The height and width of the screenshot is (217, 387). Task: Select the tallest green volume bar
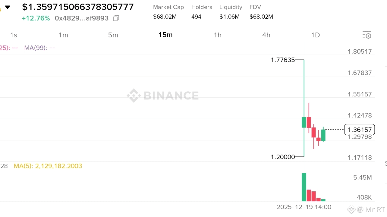304,187
